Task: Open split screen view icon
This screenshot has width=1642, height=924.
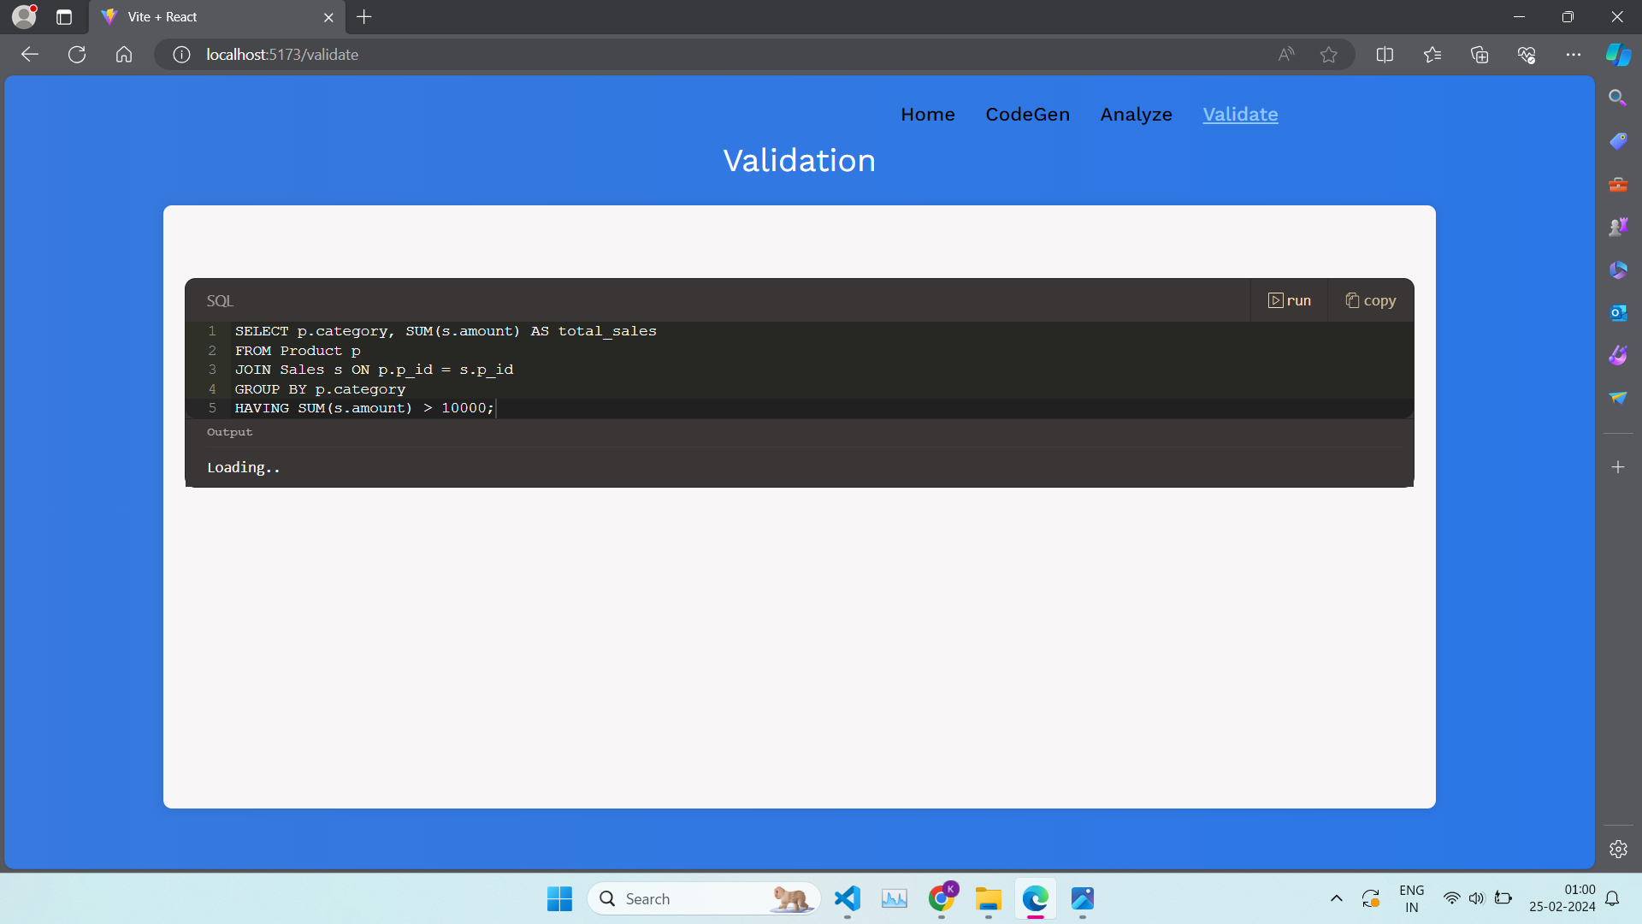Action: pos(1385,55)
